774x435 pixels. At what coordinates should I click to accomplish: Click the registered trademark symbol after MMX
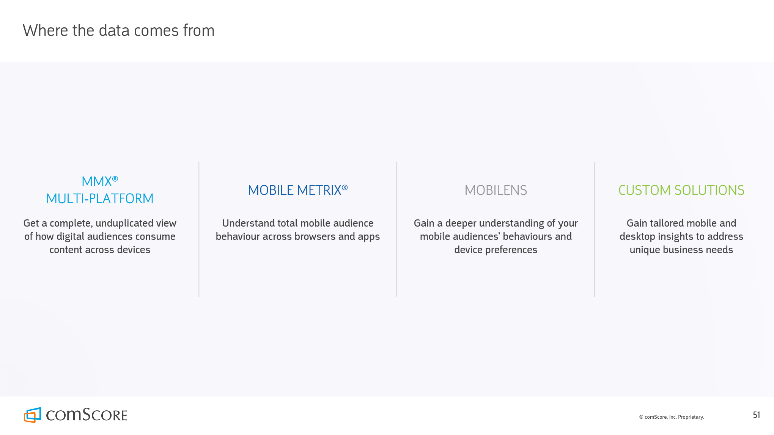tap(115, 179)
